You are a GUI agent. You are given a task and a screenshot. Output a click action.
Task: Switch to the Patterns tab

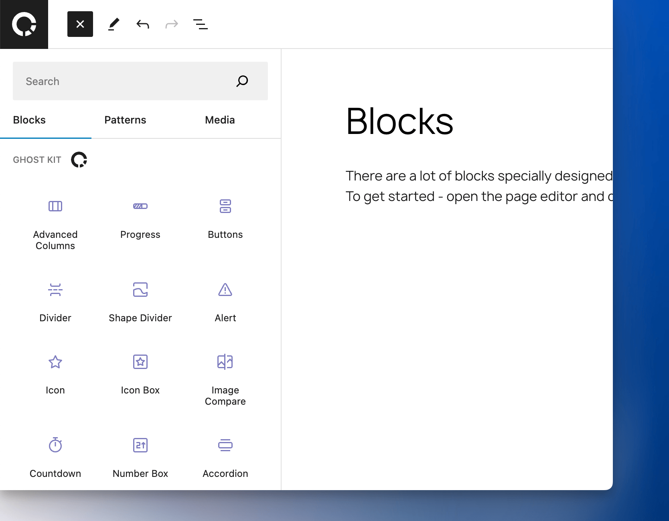coord(125,120)
